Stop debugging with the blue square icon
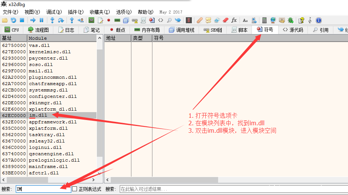The image size is (348, 195). coord(22,20)
